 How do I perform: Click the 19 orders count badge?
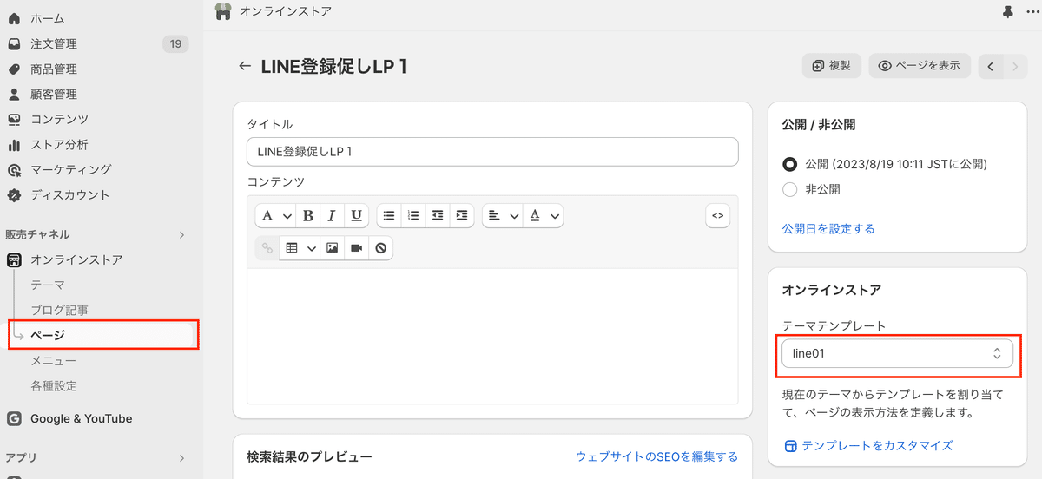[x=175, y=43]
